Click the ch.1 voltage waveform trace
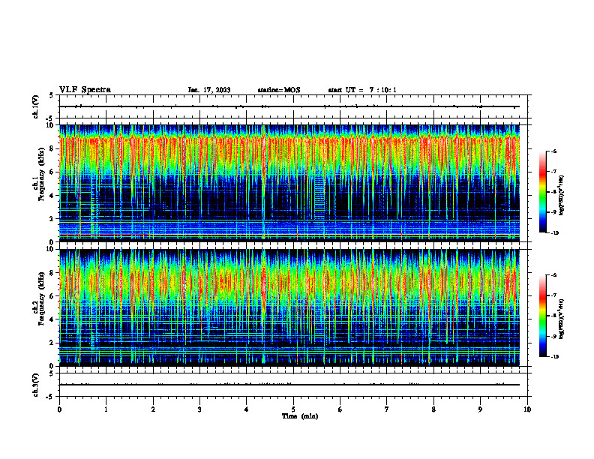Viewport: 594px width, 459px height. tap(289, 106)
